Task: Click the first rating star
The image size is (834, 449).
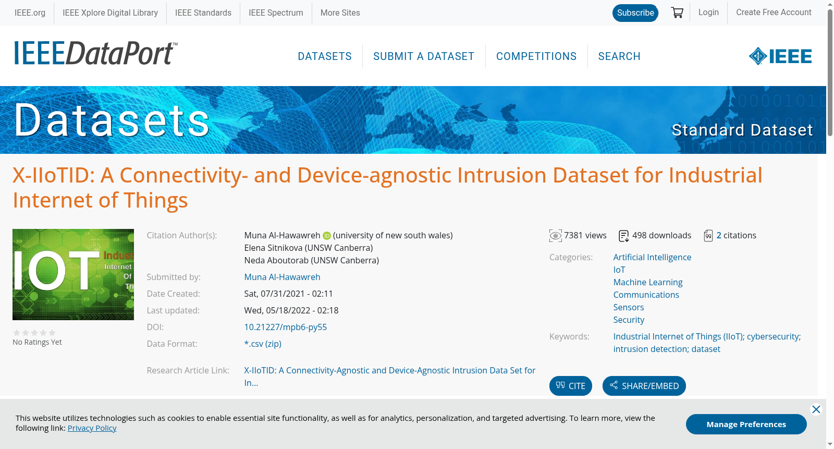Action: coord(17,333)
